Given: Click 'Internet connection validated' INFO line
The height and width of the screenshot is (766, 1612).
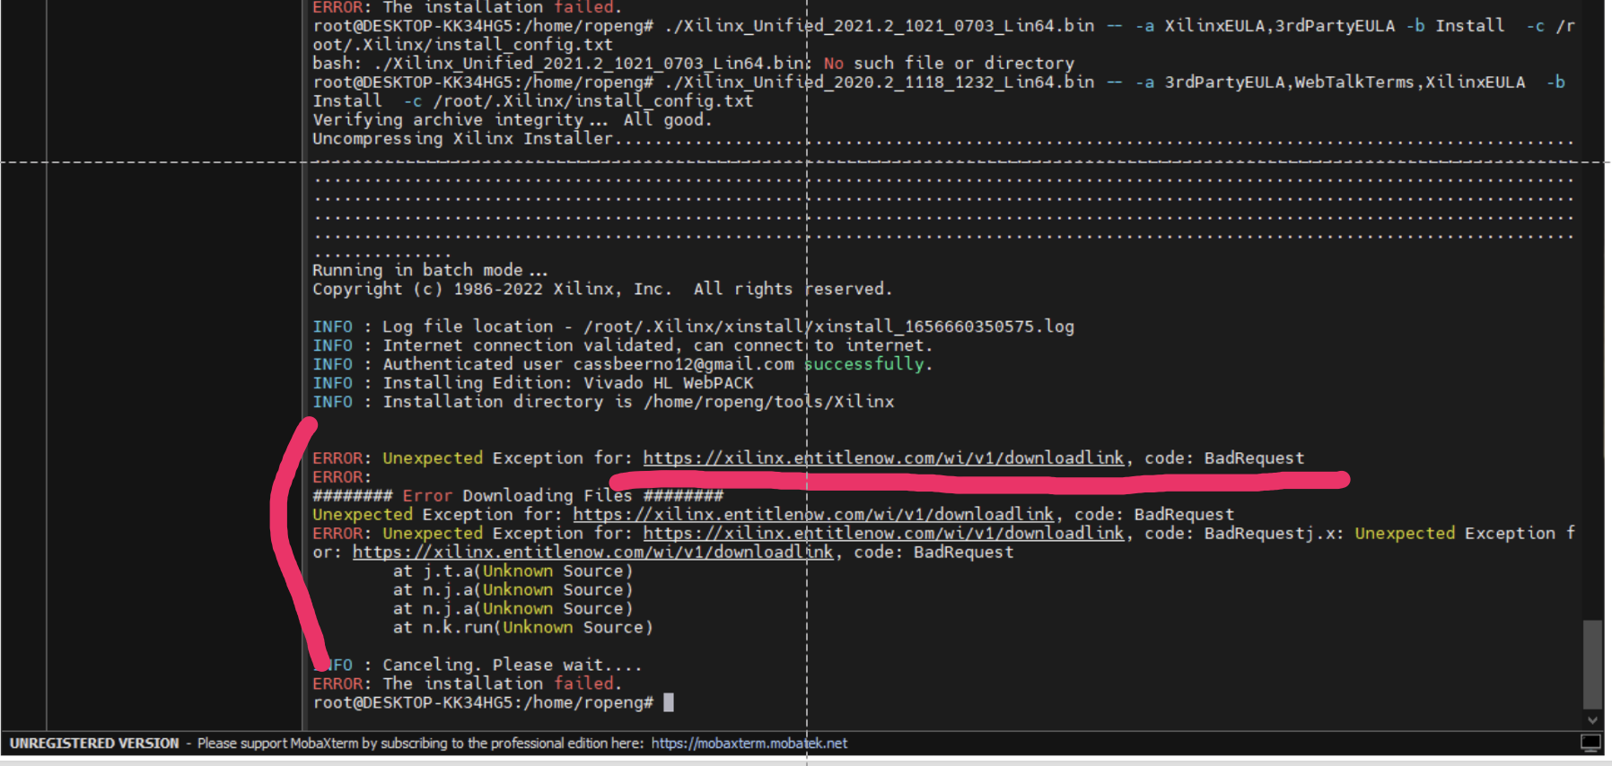Looking at the screenshot, I should point(623,345).
